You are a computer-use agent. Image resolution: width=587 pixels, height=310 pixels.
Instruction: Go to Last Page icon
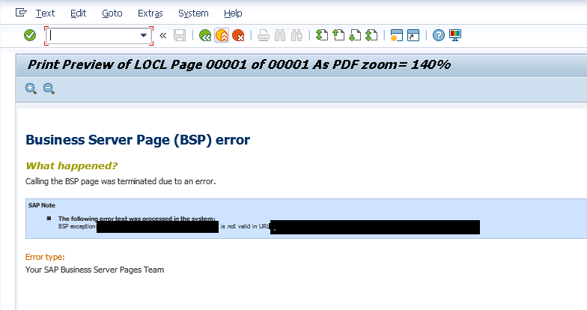pyautogui.click(x=371, y=35)
